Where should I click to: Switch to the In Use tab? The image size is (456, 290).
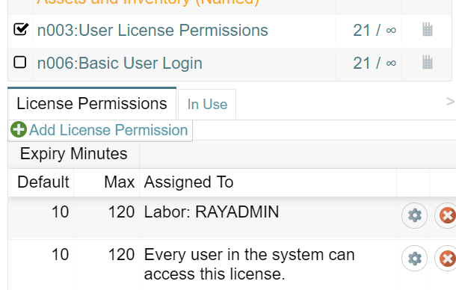[x=207, y=104]
